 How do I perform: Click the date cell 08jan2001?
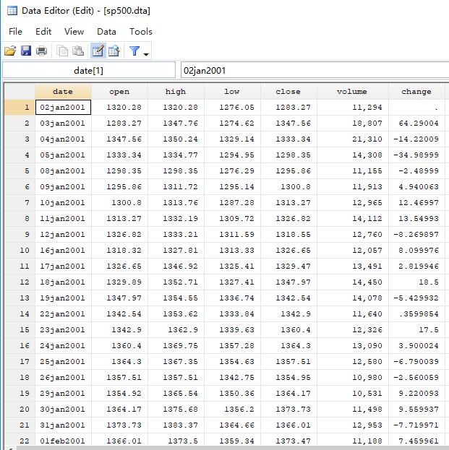[x=63, y=170]
